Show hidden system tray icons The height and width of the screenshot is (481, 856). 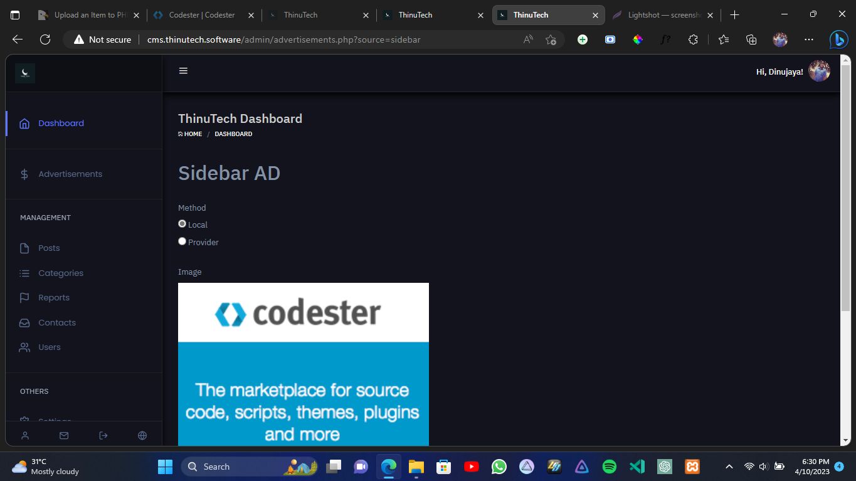pos(729,467)
